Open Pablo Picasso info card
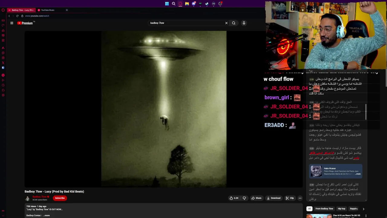387x218 pixels. [336, 171]
